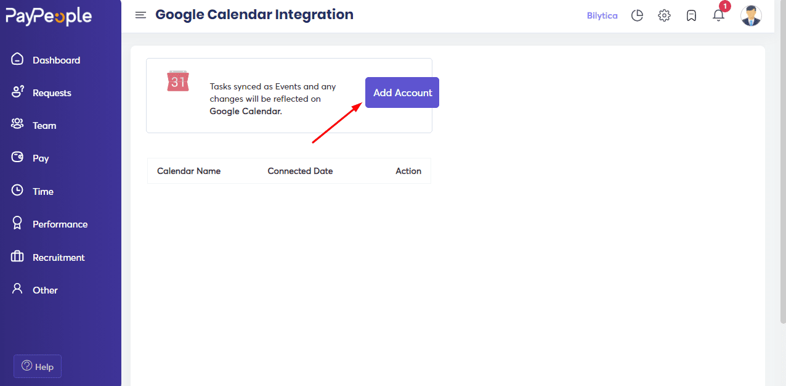Select the Other menu item
786x386 pixels.
[x=45, y=290]
